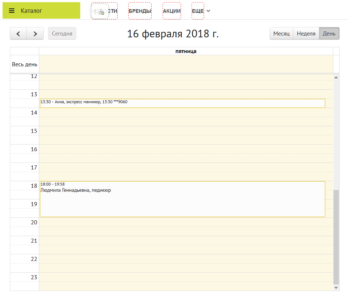Click the scrollbar up arrow

336,77
